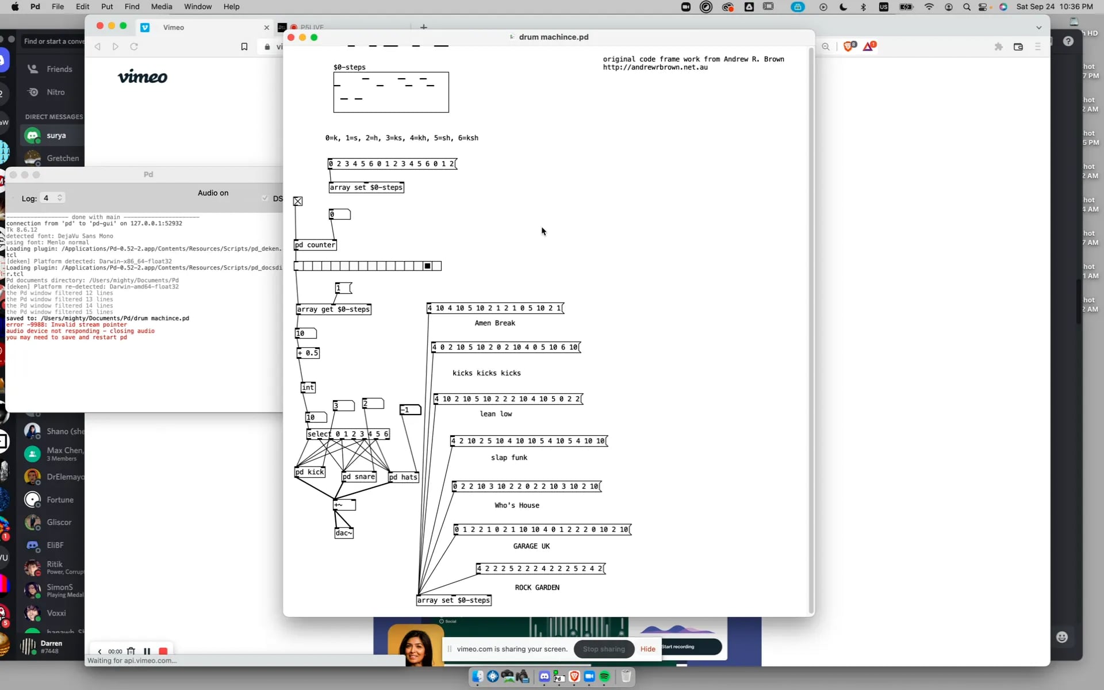Open the Extensions puzzle icon in Brave toolbar

(999, 47)
